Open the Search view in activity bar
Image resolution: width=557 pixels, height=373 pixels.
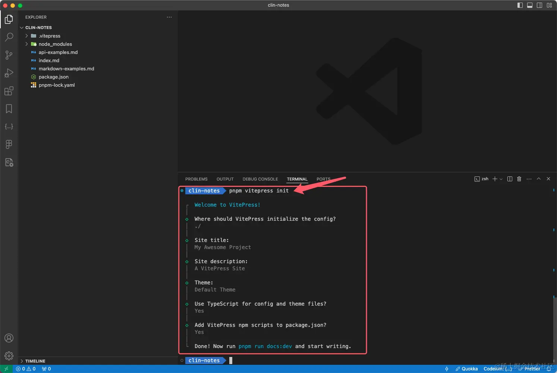click(x=9, y=37)
